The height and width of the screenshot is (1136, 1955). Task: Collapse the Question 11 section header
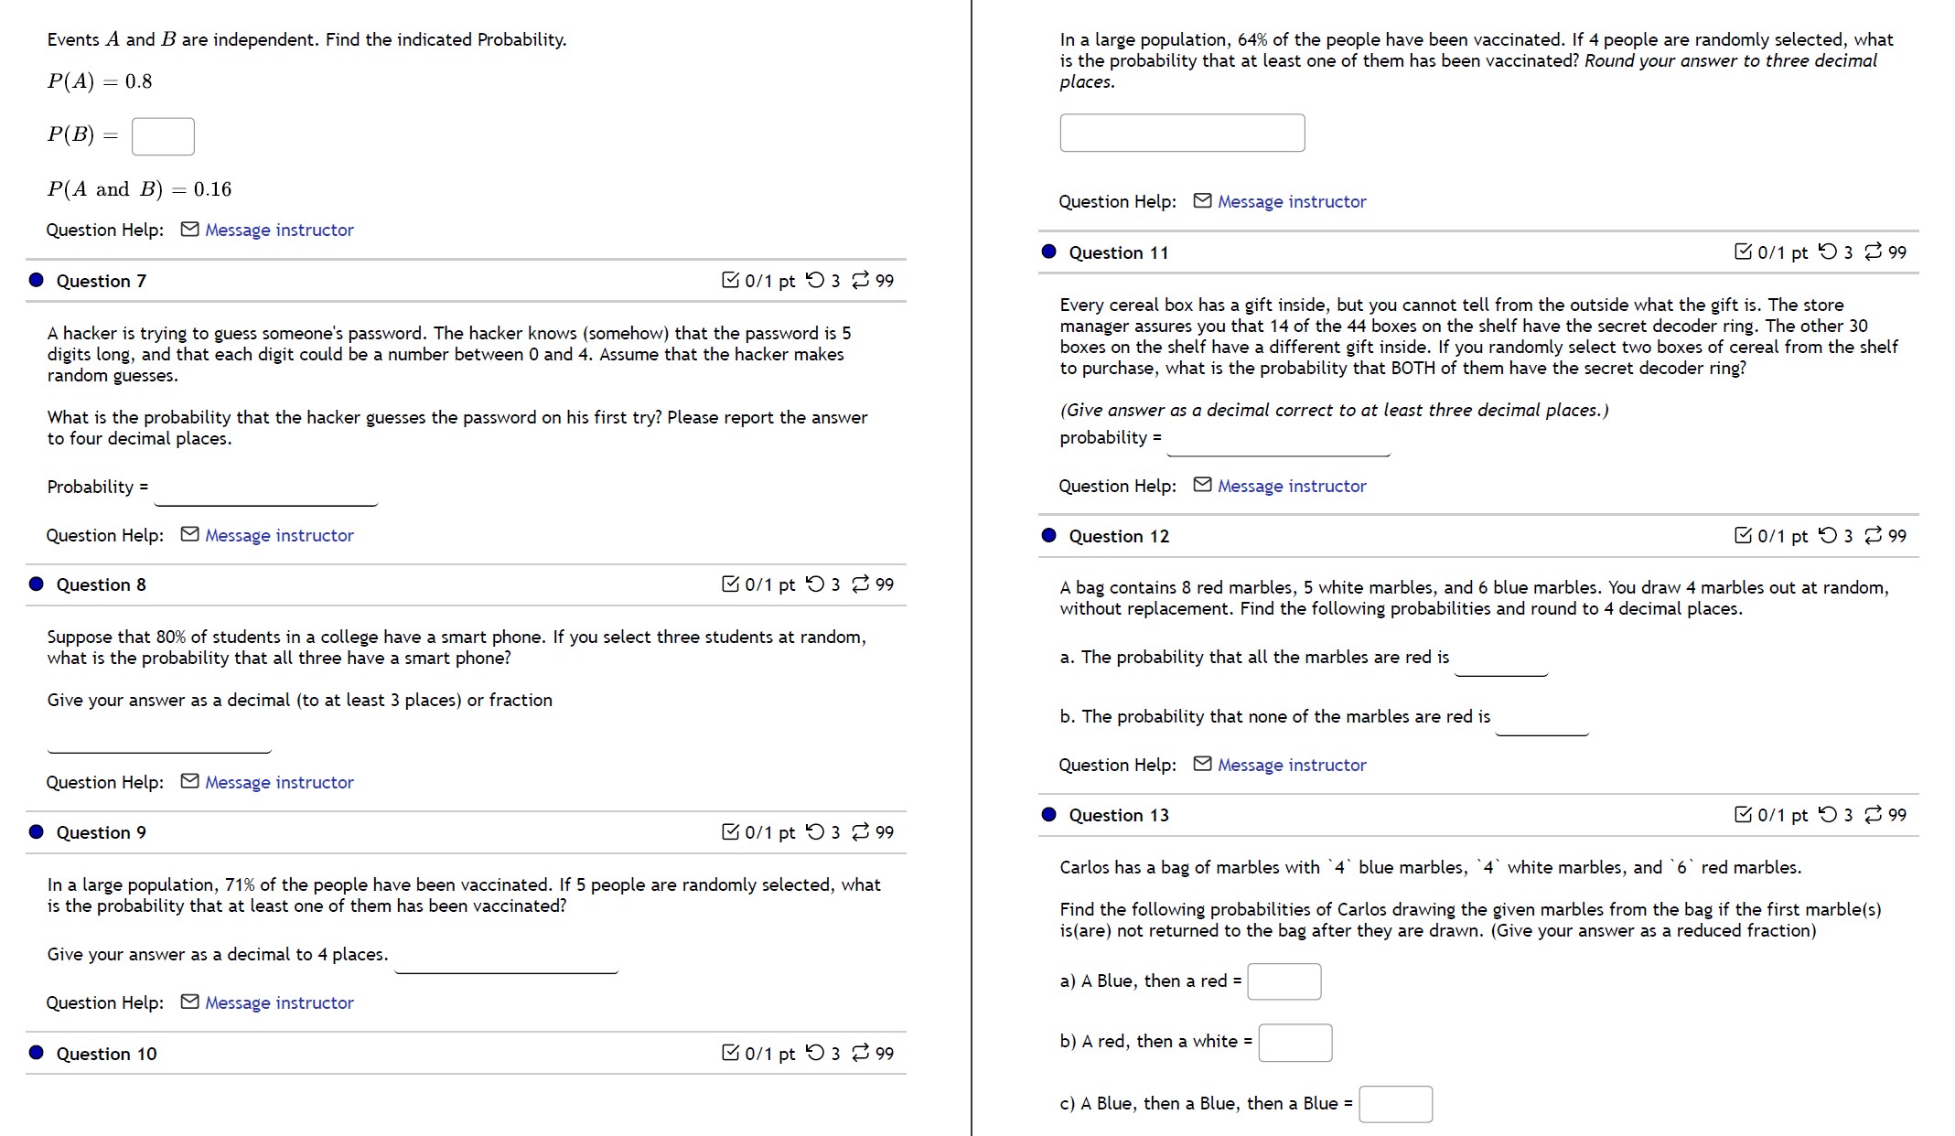coord(1118,252)
